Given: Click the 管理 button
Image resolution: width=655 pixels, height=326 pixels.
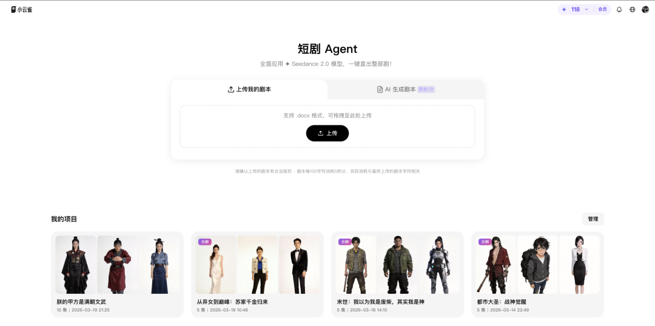Looking at the screenshot, I should click(x=593, y=219).
